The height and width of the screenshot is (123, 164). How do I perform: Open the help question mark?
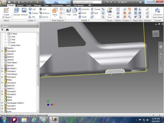click(140, 2)
